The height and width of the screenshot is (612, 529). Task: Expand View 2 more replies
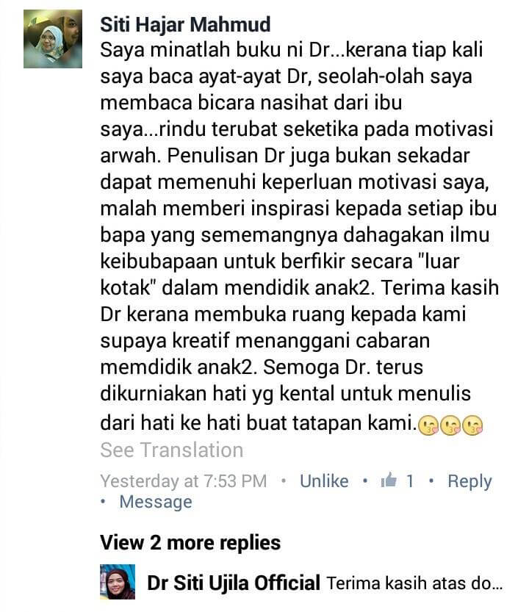(x=190, y=542)
